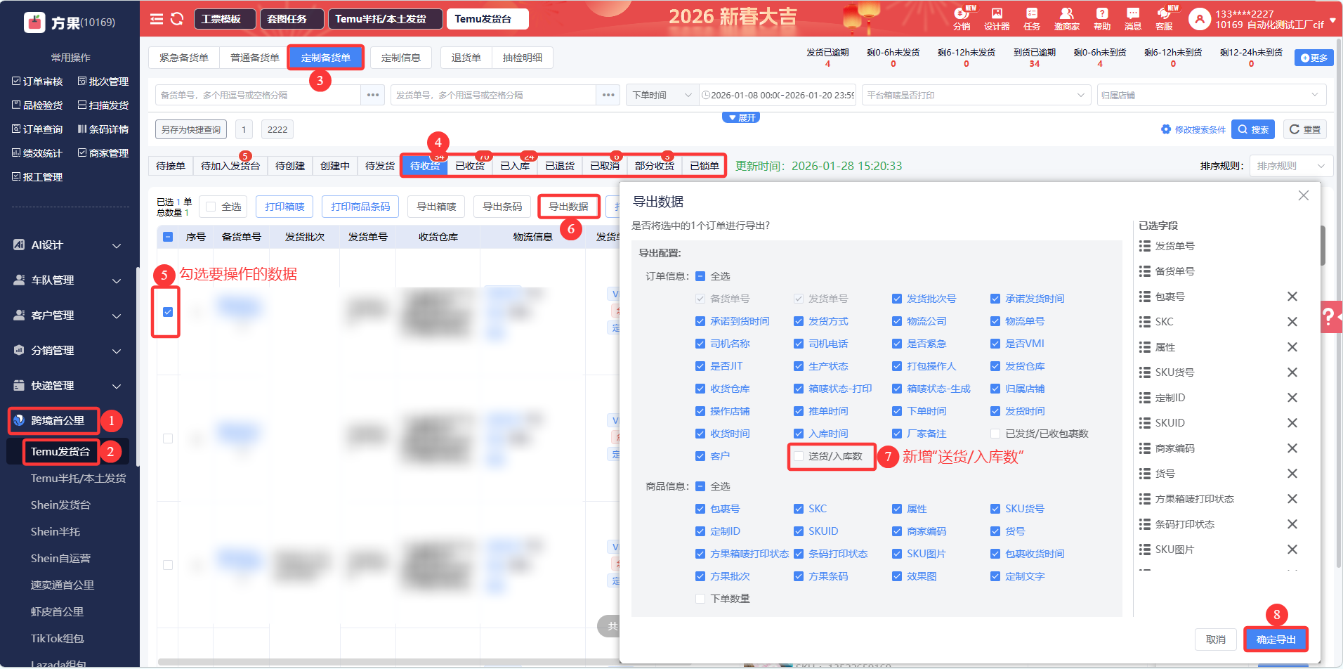Remove SKUID from selected fields

(1292, 423)
